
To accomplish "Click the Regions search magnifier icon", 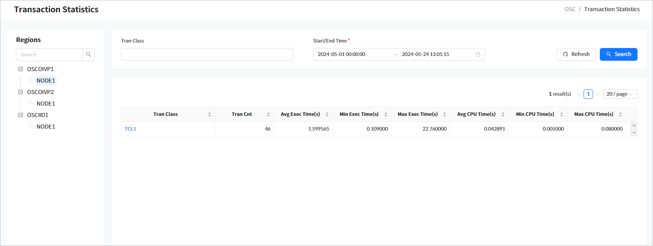I will tap(89, 55).
